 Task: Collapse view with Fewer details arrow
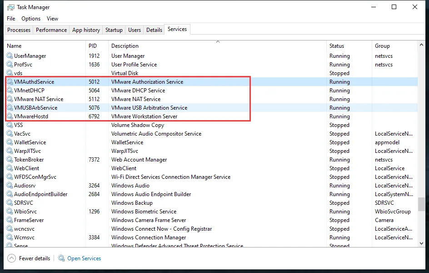[x=11, y=258]
